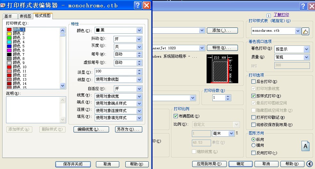
Task: Click 应用到布局 button
Action: [x=209, y=164]
